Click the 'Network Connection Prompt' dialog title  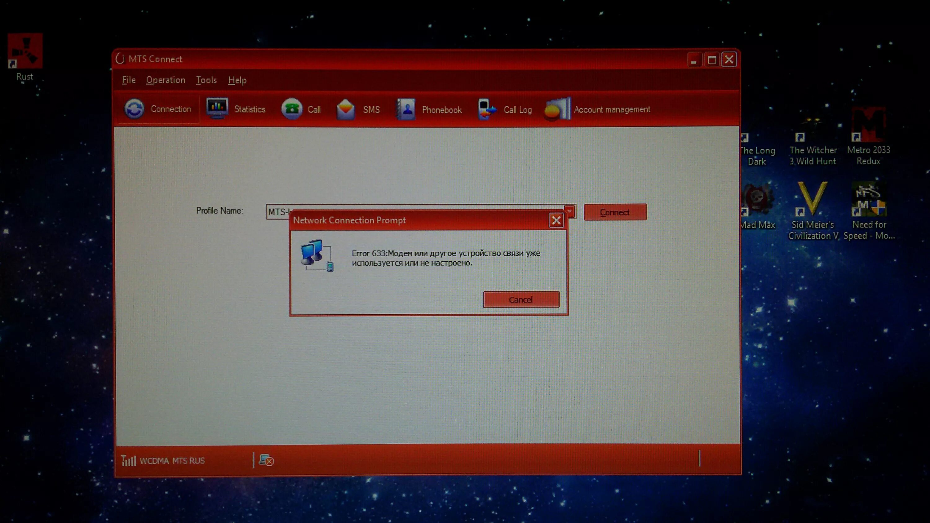click(349, 220)
